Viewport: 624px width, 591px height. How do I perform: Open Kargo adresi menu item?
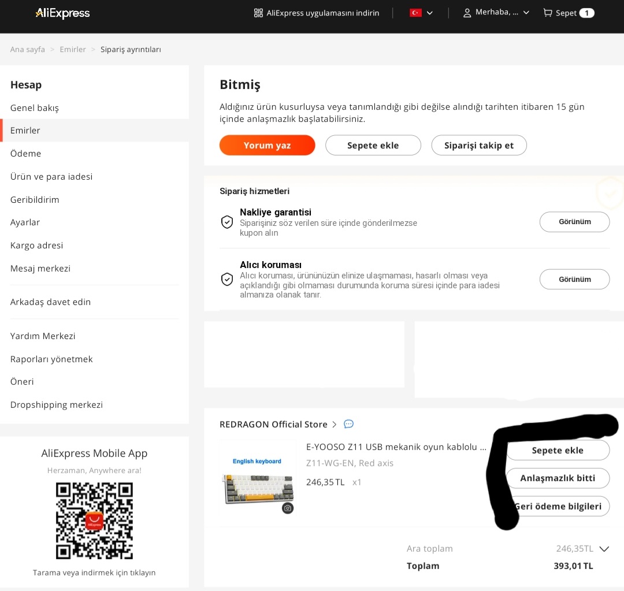[x=36, y=245]
